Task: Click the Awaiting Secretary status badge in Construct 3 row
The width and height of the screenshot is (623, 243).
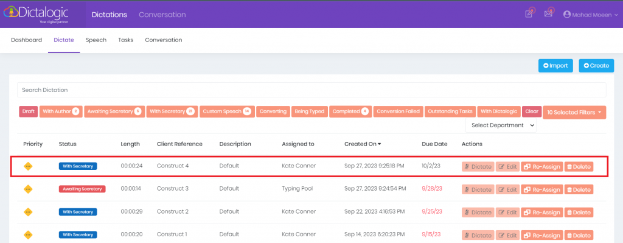Action: pyautogui.click(x=82, y=189)
